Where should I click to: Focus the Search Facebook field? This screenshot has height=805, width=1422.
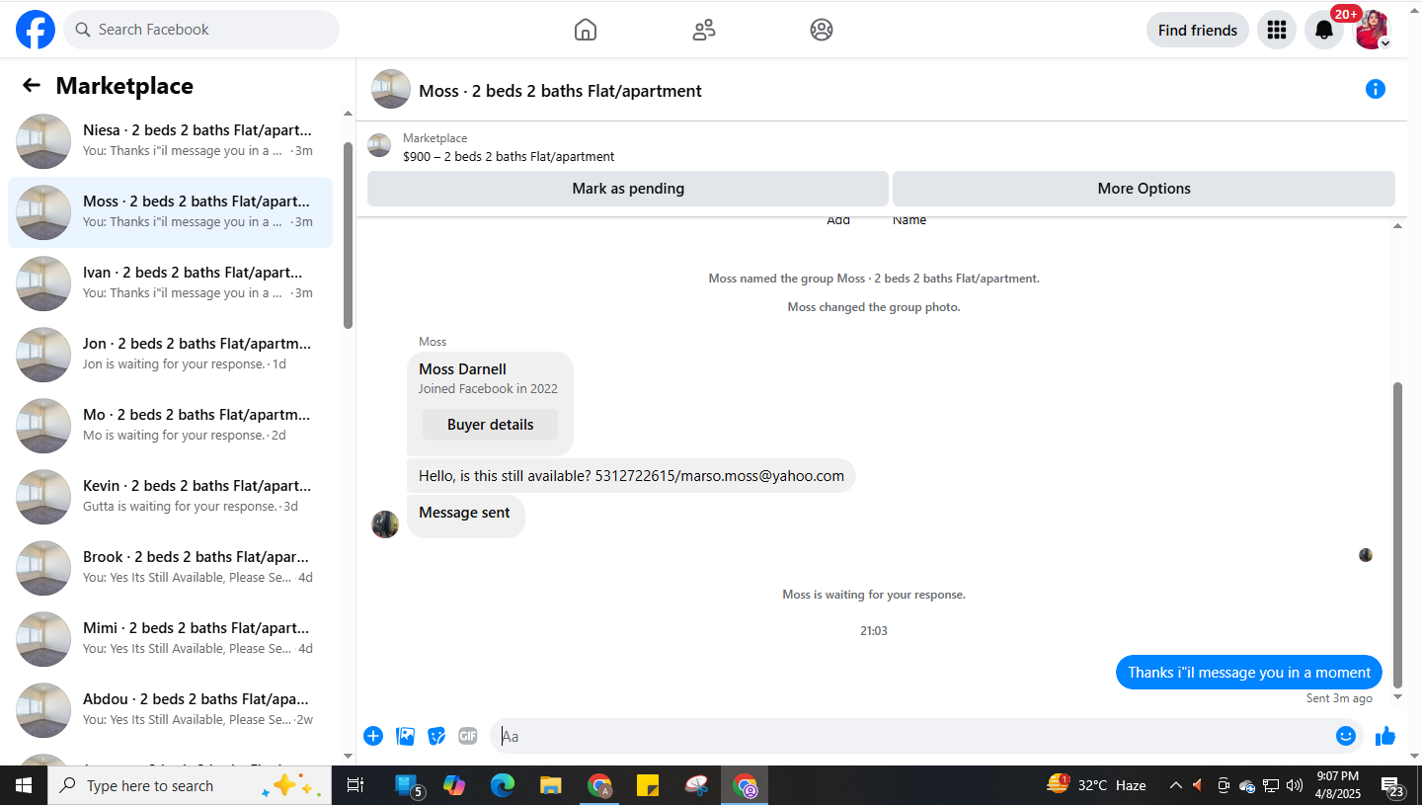pos(201,30)
